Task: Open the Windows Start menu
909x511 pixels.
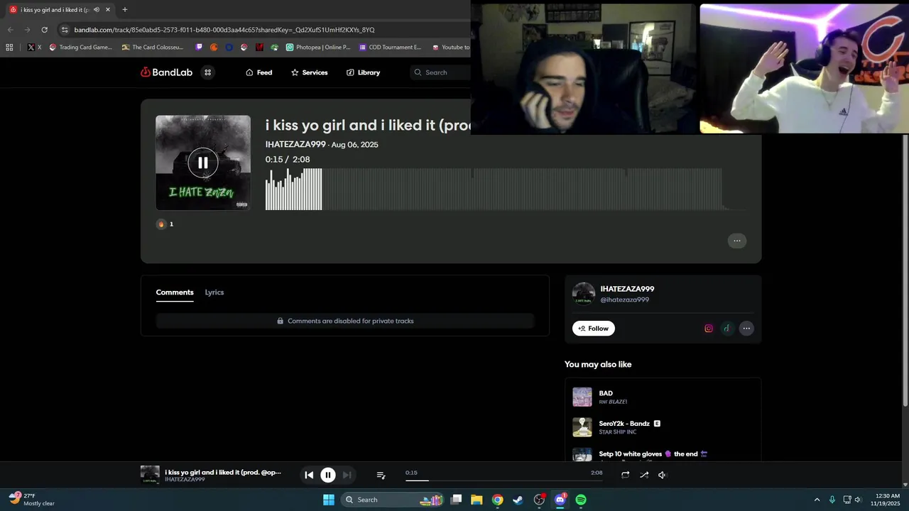Action: [x=329, y=500]
